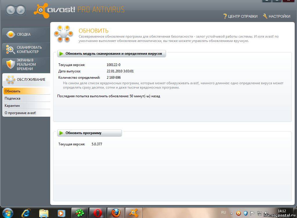Click the ОБНОВИТЬ page heading
This screenshot has height=218, width=297.
93,31
